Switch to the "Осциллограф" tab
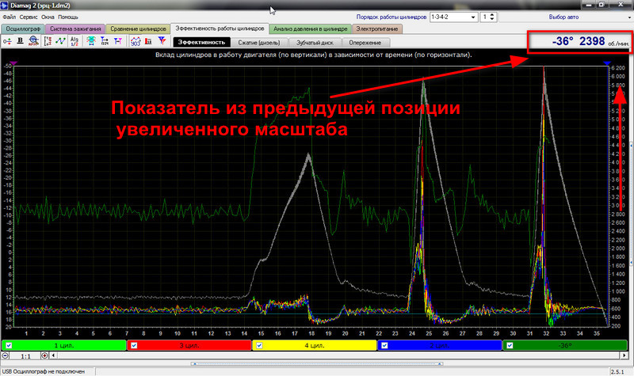This screenshot has height=376, width=634. tap(23, 29)
